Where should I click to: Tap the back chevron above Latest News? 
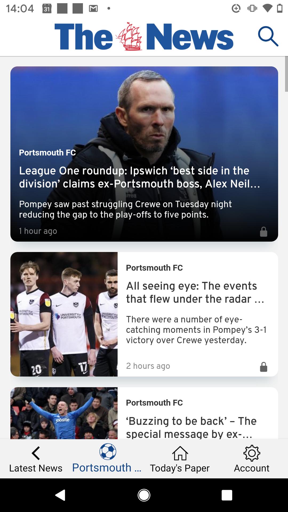36,453
